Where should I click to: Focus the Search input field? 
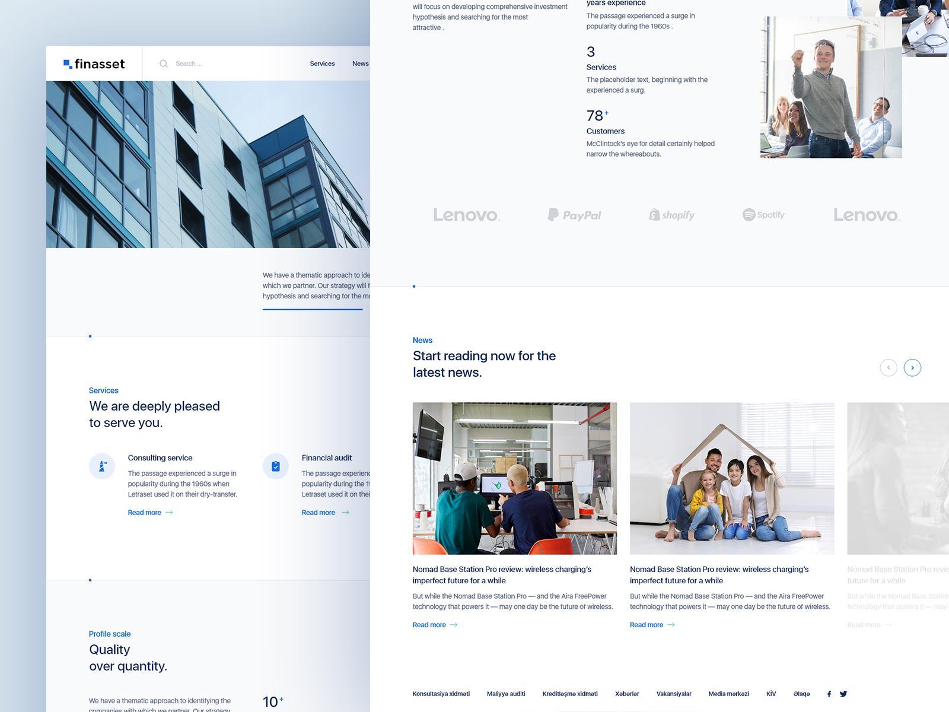pos(189,63)
